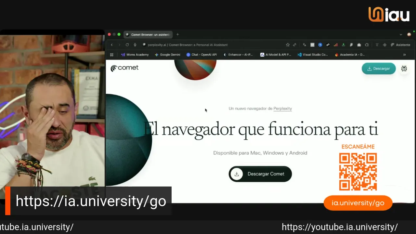Screen dimensions: 416x234
Task: Click the site icon in the address bar
Action: tap(144, 45)
